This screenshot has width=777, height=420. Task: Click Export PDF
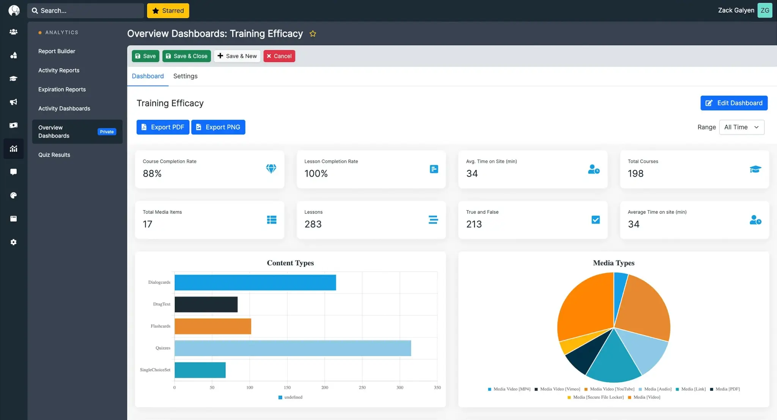tap(162, 127)
